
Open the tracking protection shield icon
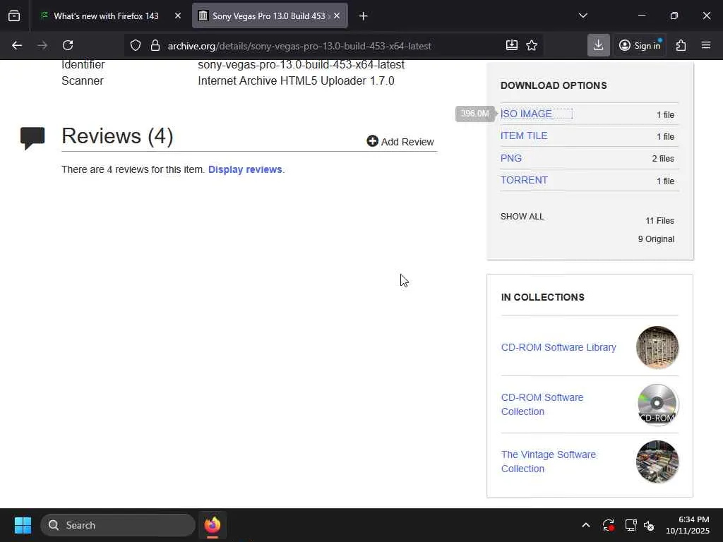tap(135, 45)
